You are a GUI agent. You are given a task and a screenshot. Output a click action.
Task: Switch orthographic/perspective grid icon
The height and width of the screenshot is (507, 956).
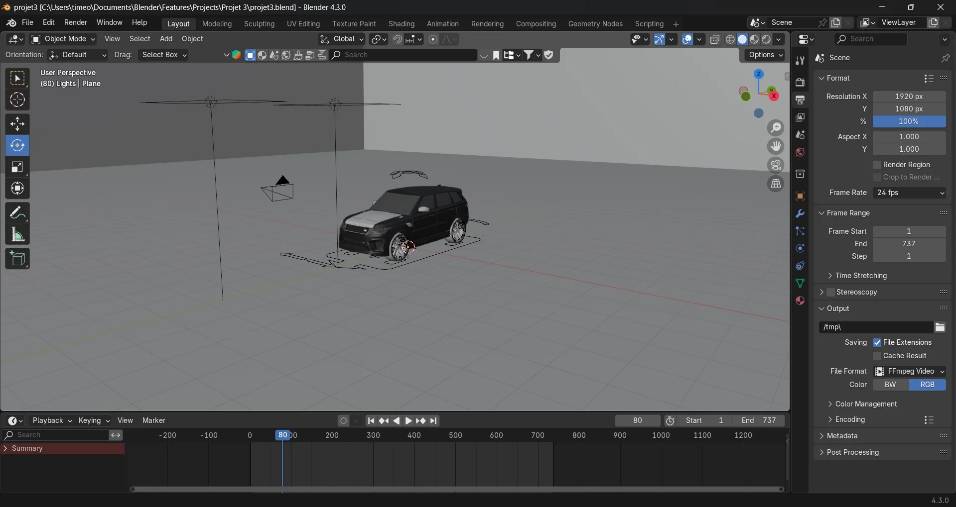coord(776,184)
